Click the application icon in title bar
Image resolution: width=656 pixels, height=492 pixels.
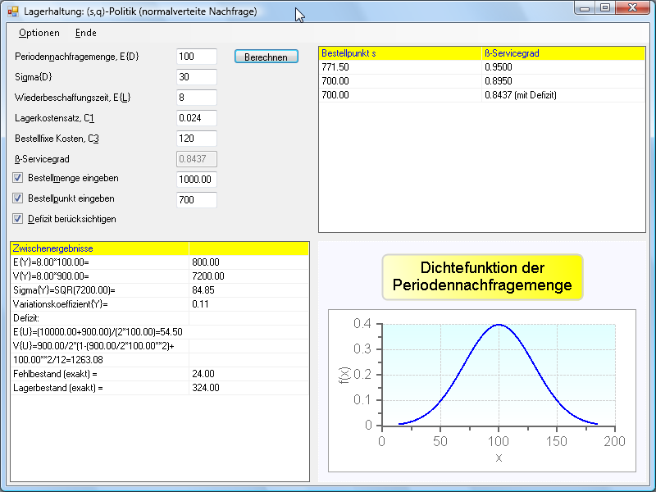point(12,11)
